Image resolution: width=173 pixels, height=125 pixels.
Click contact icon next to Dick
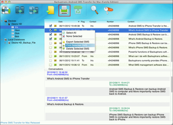click(13, 33)
